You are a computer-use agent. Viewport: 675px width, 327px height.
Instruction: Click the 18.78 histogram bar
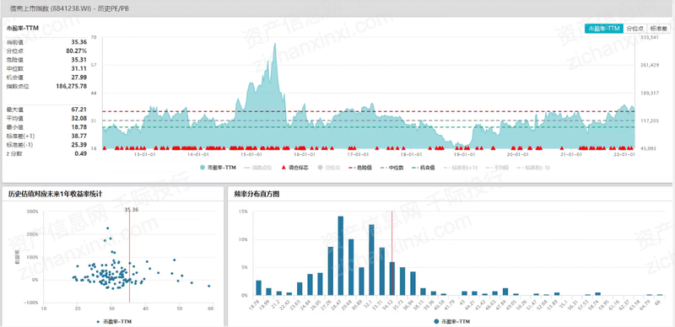259,288
